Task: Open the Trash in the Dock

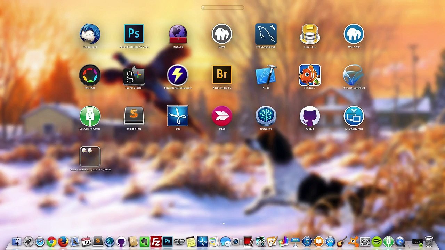Action: pyautogui.click(x=429, y=242)
